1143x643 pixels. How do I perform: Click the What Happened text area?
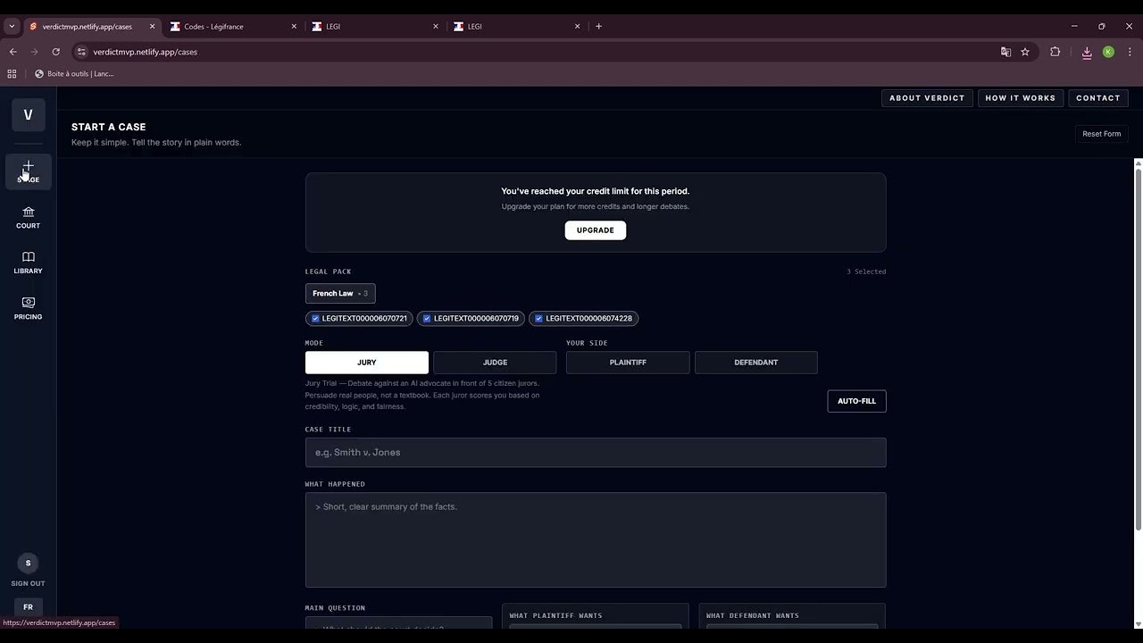(596, 540)
